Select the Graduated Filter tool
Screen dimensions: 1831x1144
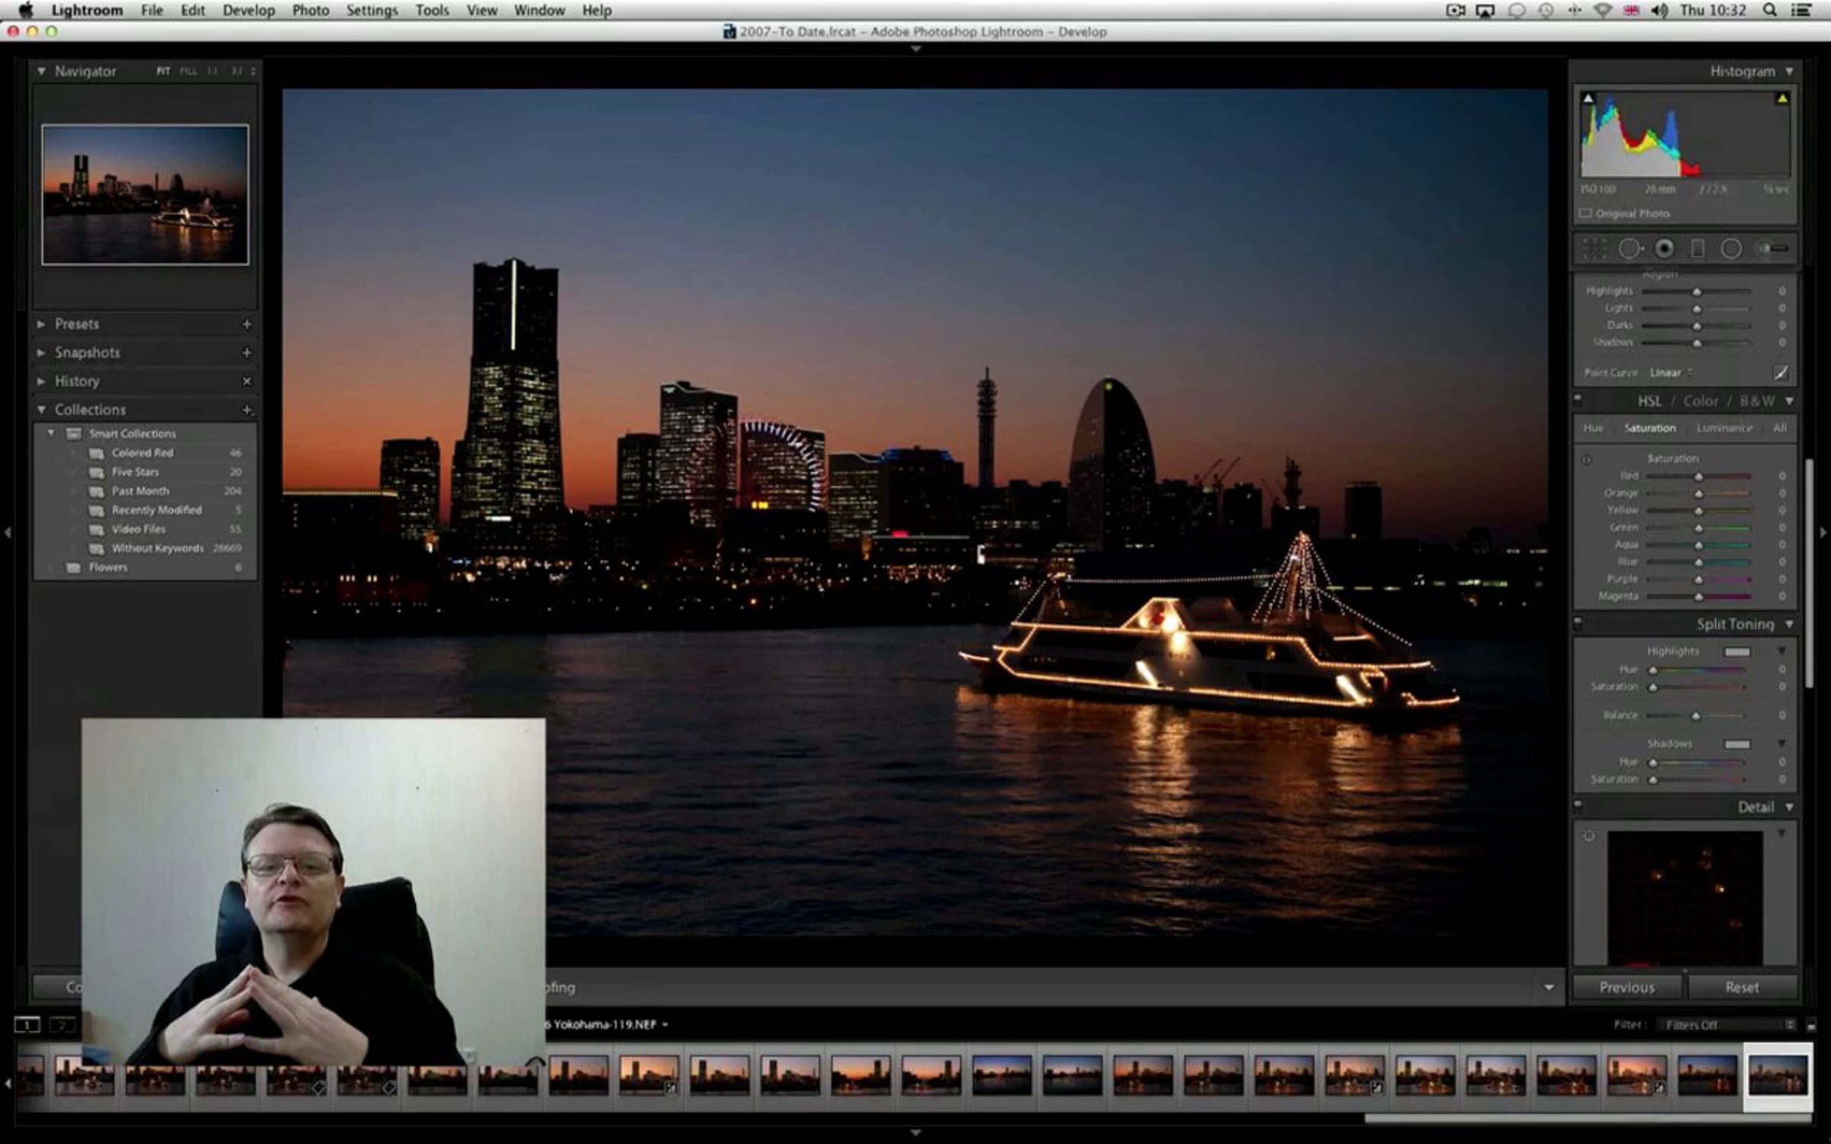point(1697,249)
